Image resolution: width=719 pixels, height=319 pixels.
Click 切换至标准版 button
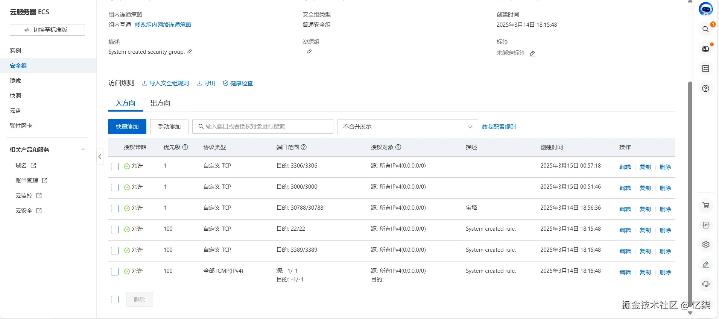coord(47,30)
